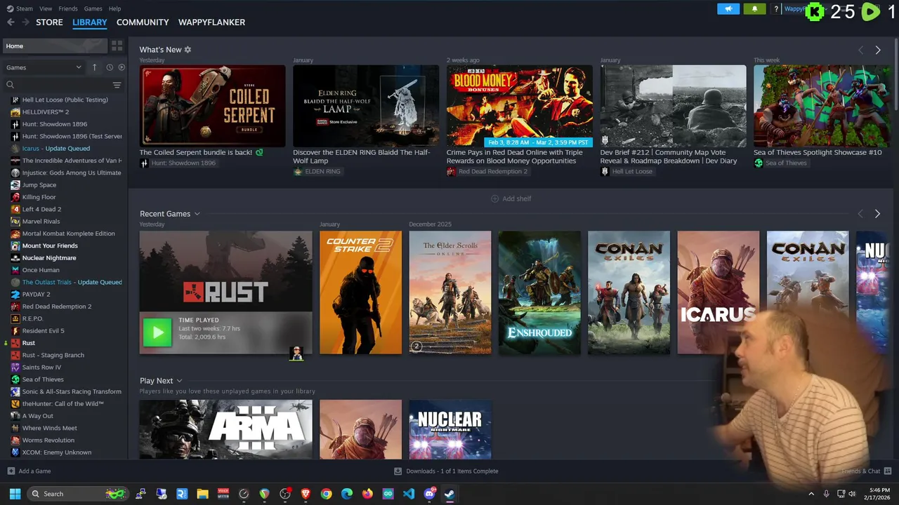Switch to the COMMUNITY tab

tap(143, 22)
